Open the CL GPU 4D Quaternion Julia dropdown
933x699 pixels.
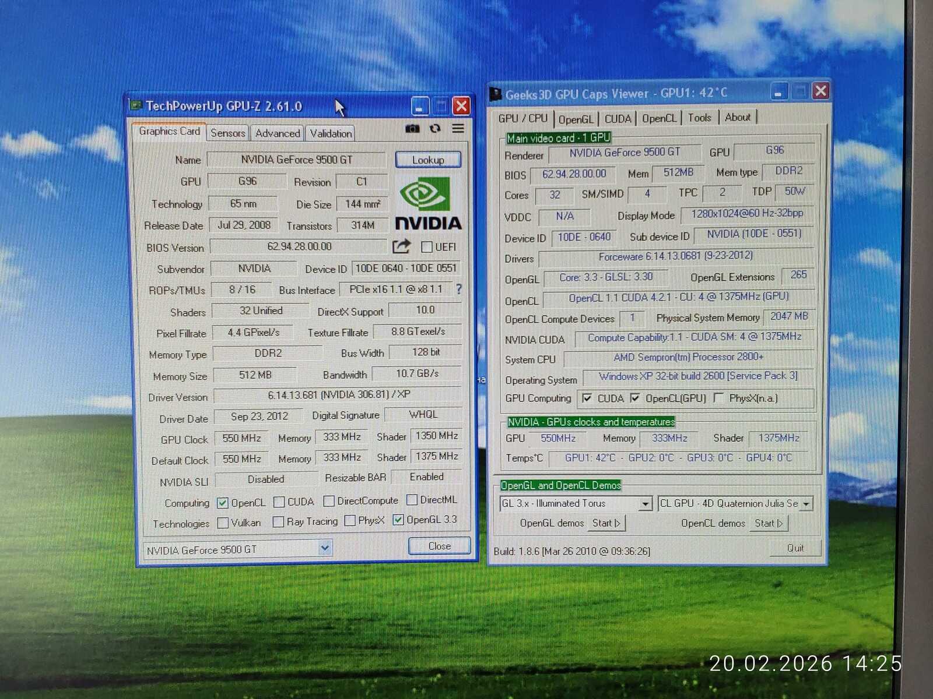pyautogui.click(x=806, y=503)
